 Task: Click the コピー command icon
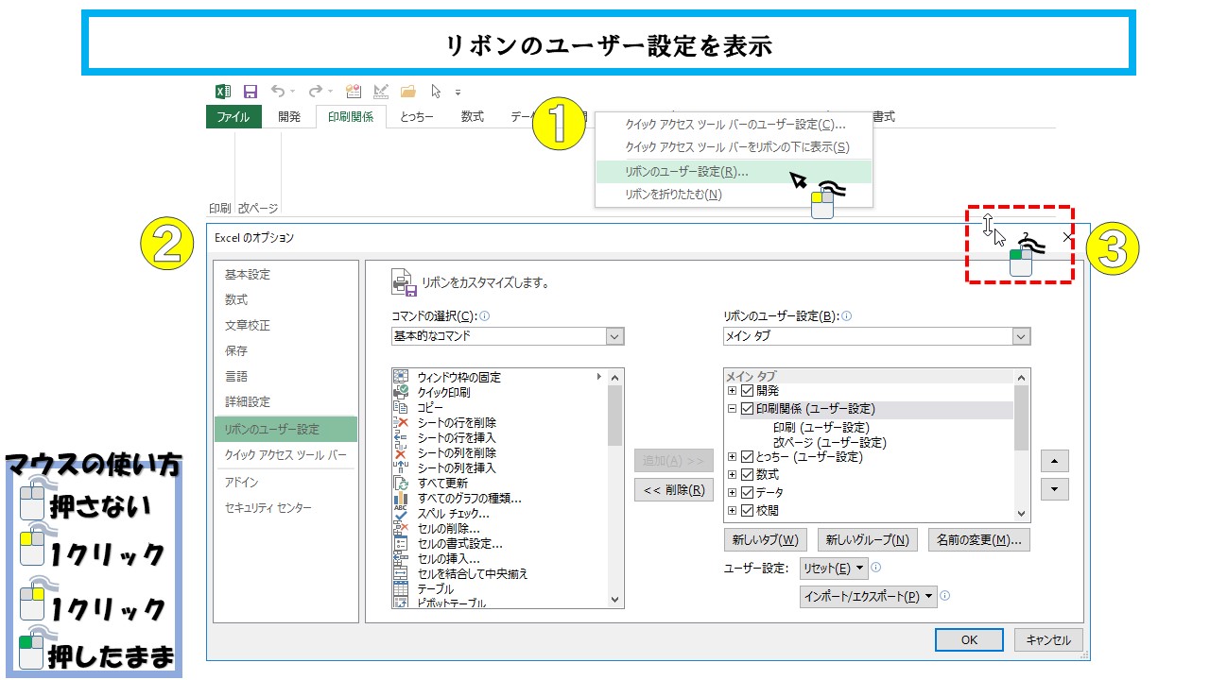[x=400, y=407]
